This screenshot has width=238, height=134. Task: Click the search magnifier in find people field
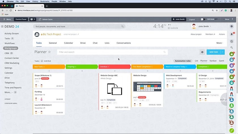pyautogui.click(x=122, y=26)
